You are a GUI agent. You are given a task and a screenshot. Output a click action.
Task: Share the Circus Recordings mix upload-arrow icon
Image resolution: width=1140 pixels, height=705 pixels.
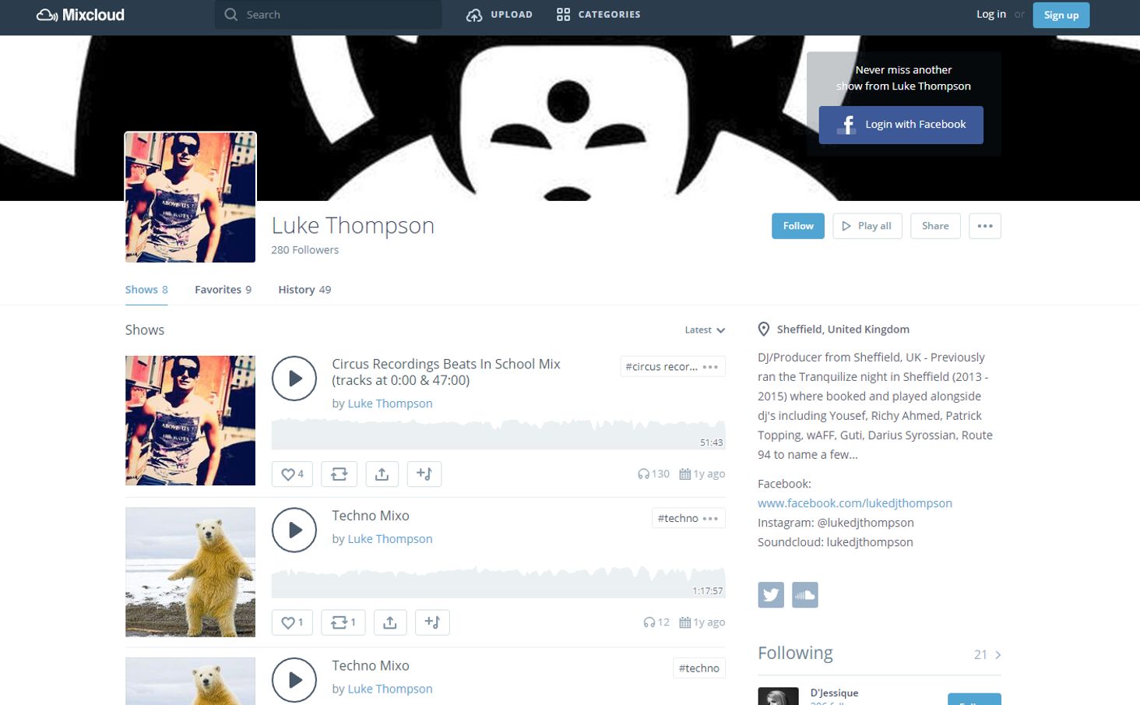pyautogui.click(x=382, y=474)
